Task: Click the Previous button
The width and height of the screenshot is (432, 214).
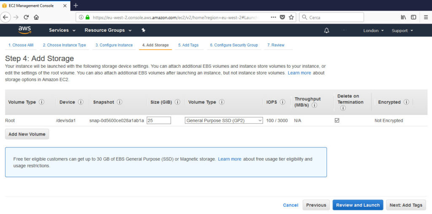Action: pos(316,205)
